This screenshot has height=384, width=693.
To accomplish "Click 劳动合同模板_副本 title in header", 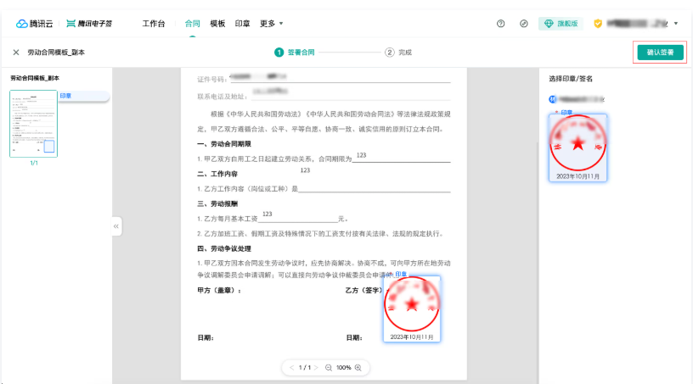I will coord(56,53).
